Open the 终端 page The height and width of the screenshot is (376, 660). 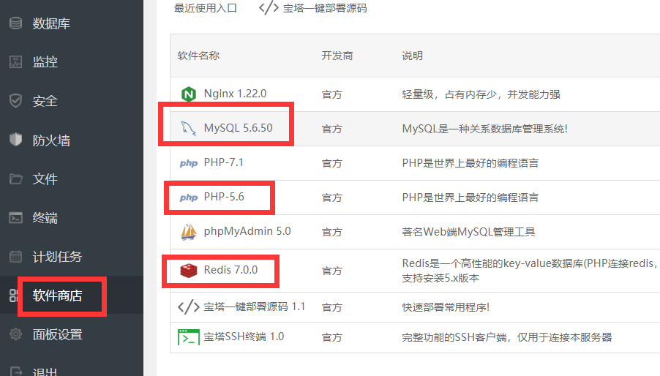click(x=45, y=218)
